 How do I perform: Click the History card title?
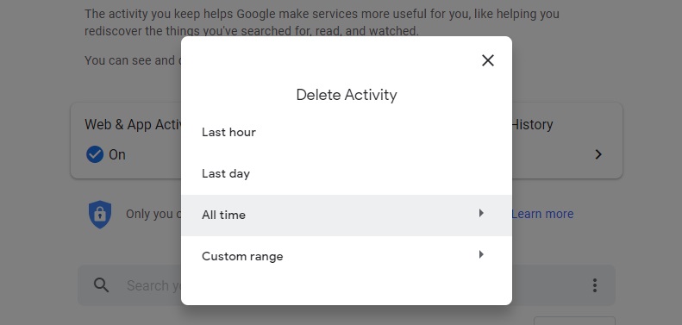point(532,125)
